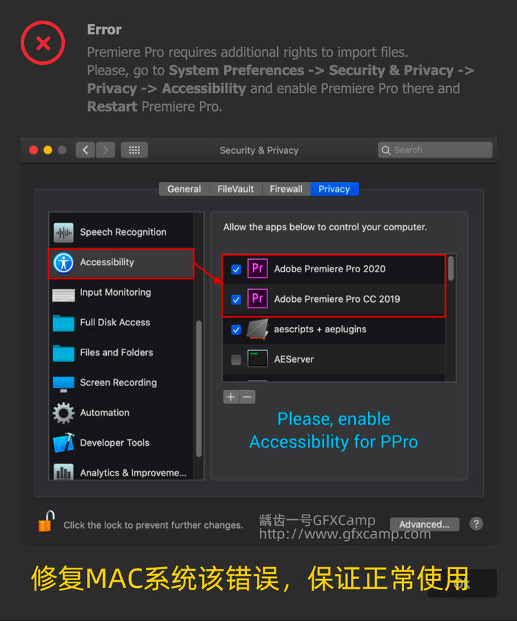Click the Input Monitoring keyboard icon
The height and width of the screenshot is (621, 517).
(63, 293)
